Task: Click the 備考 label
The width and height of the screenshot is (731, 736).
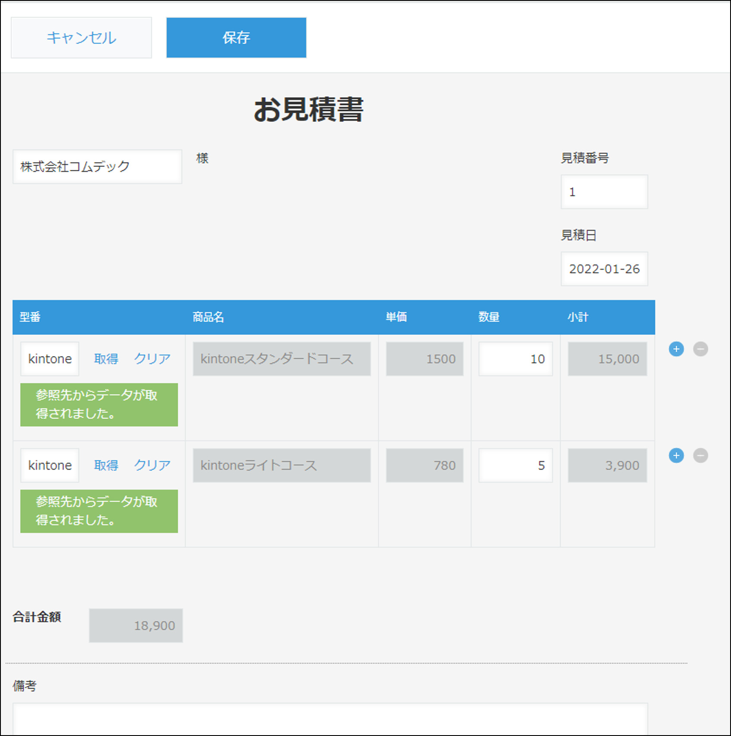Action: click(25, 685)
